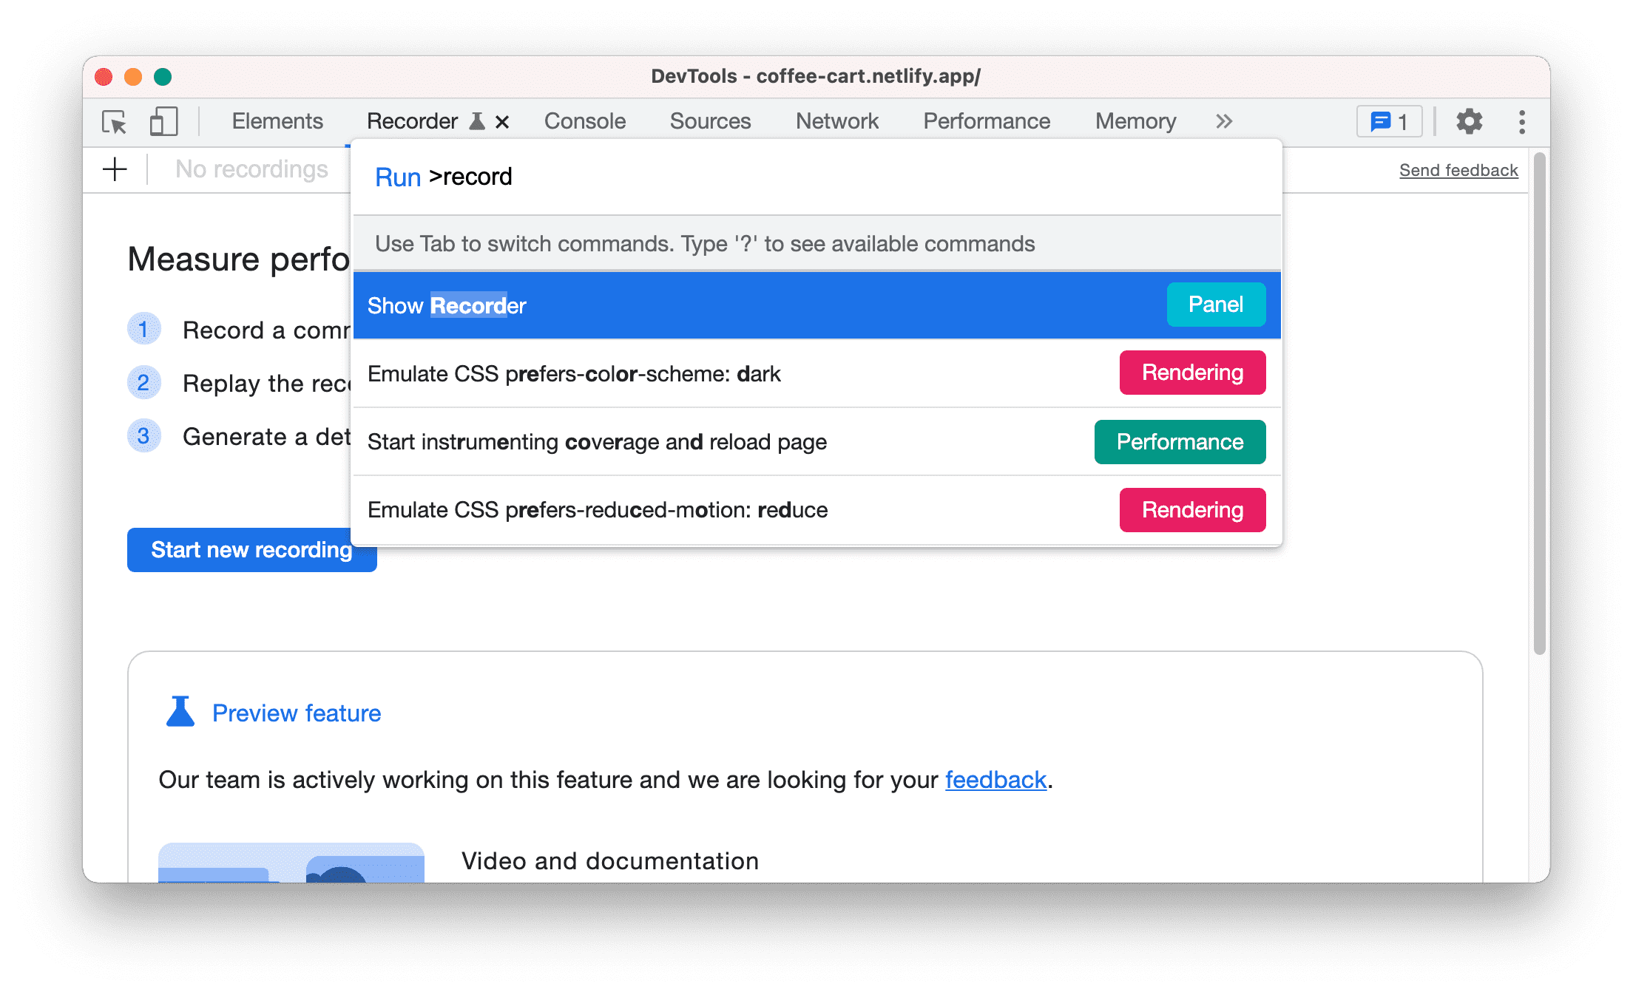Click the add new recording + icon

113,169
